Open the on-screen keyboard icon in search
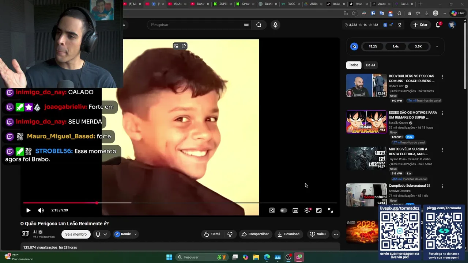The height and width of the screenshot is (263, 468). pyautogui.click(x=246, y=25)
